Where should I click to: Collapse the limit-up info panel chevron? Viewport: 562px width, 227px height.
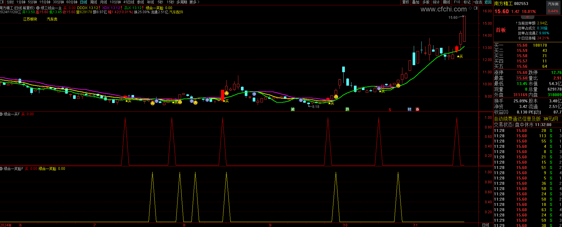[527, 17]
